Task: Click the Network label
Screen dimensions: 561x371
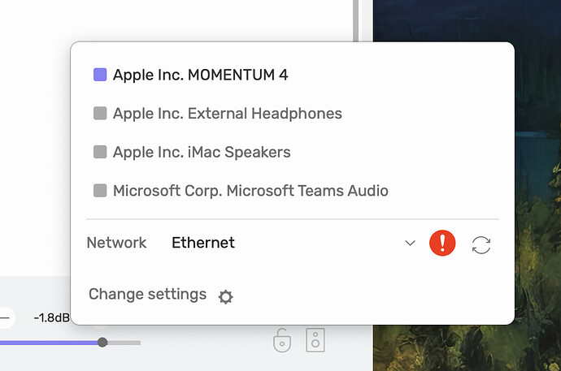Action: [x=116, y=243]
